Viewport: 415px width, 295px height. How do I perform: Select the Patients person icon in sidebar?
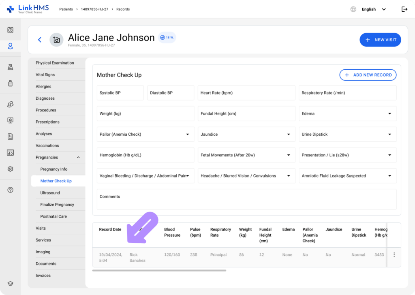tap(10, 46)
